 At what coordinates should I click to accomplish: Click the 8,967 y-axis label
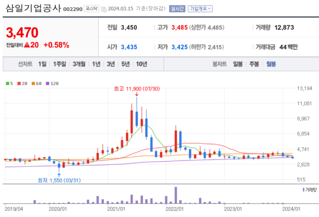coord(303,119)
